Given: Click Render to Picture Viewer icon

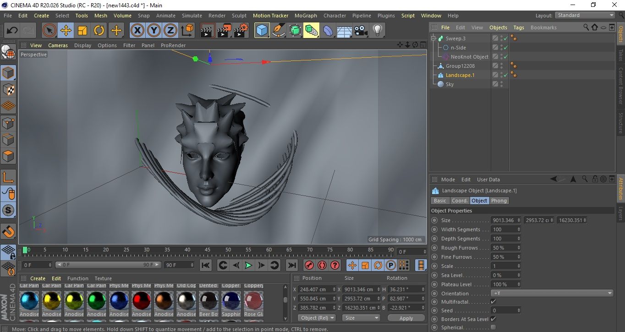Looking at the screenshot, I should pyautogui.click(x=224, y=31).
